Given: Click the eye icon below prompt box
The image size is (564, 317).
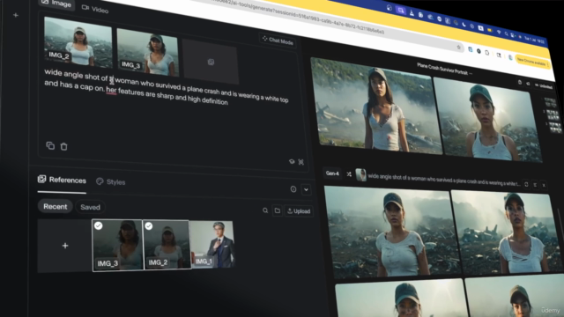Looking at the screenshot, I should (x=292, y=162).
